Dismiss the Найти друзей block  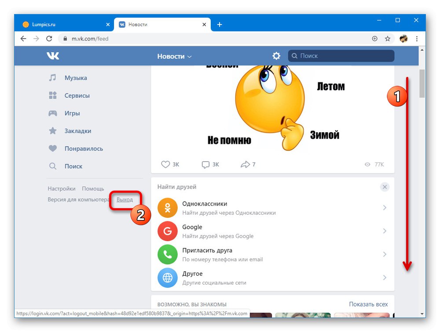point(385,187)
